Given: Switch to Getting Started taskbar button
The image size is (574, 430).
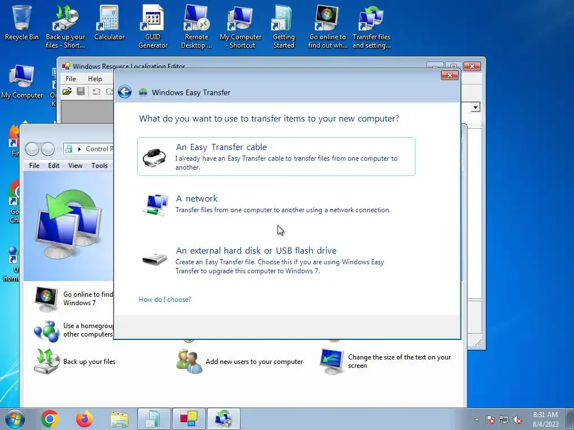Looking at the screenshot, I should (x=154, y=419).
